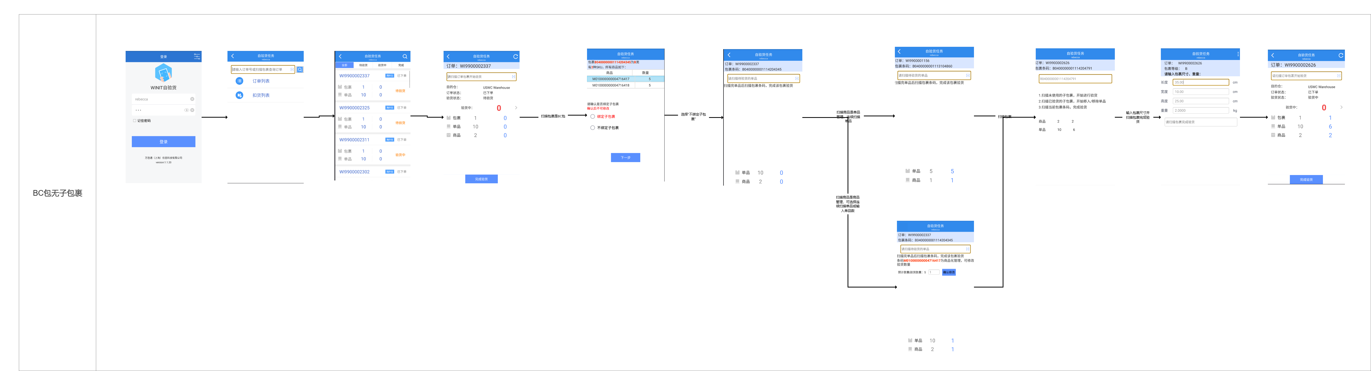Expand 验货中 chevron on WI9900002337 detail
This screenshot has width=1371, height=371.
(x=516, y=108)
